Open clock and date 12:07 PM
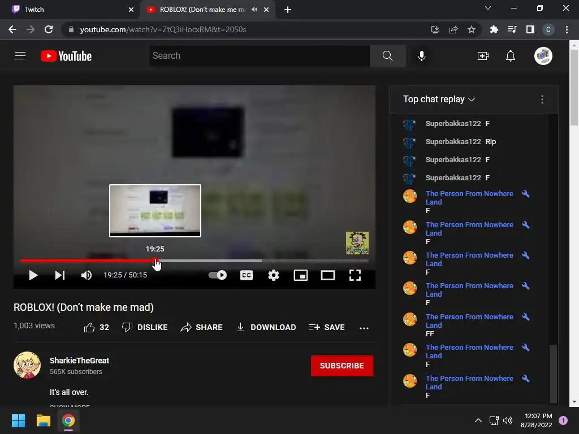This screenshot has width=579, height=434. click(536, 420)
